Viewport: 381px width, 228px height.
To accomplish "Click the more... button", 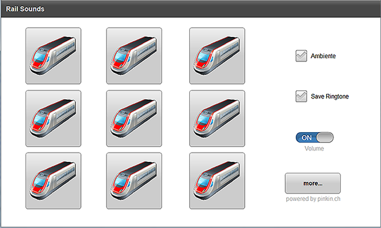I will coord(313,183).
